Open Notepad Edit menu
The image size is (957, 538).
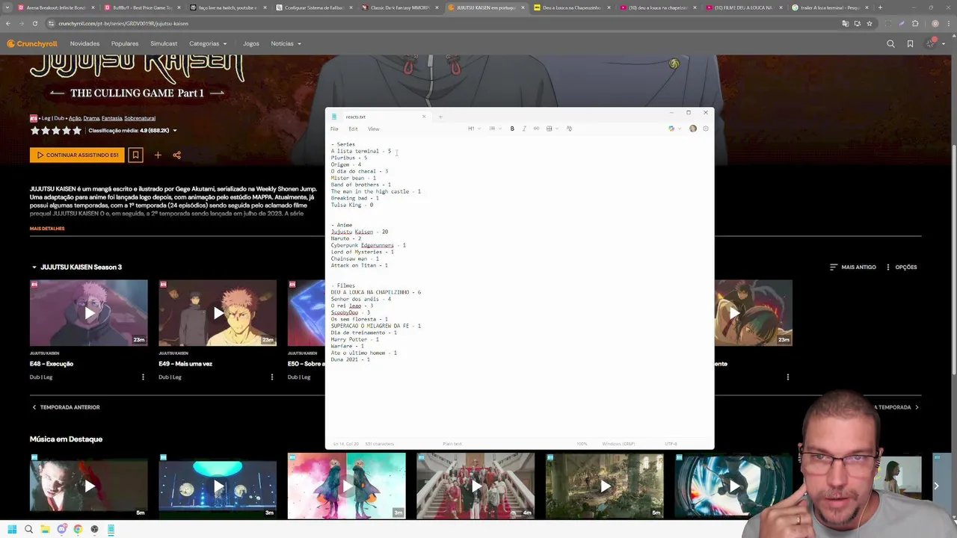pyautogui.click(x=353, y=129)
